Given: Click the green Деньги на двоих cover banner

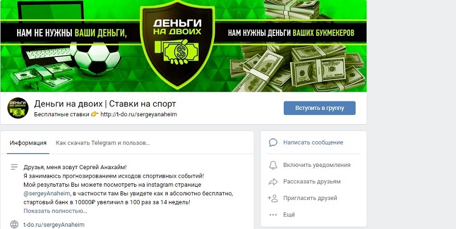Looking at the screenshot, I should pyautogui.click(x=183, y=46).
